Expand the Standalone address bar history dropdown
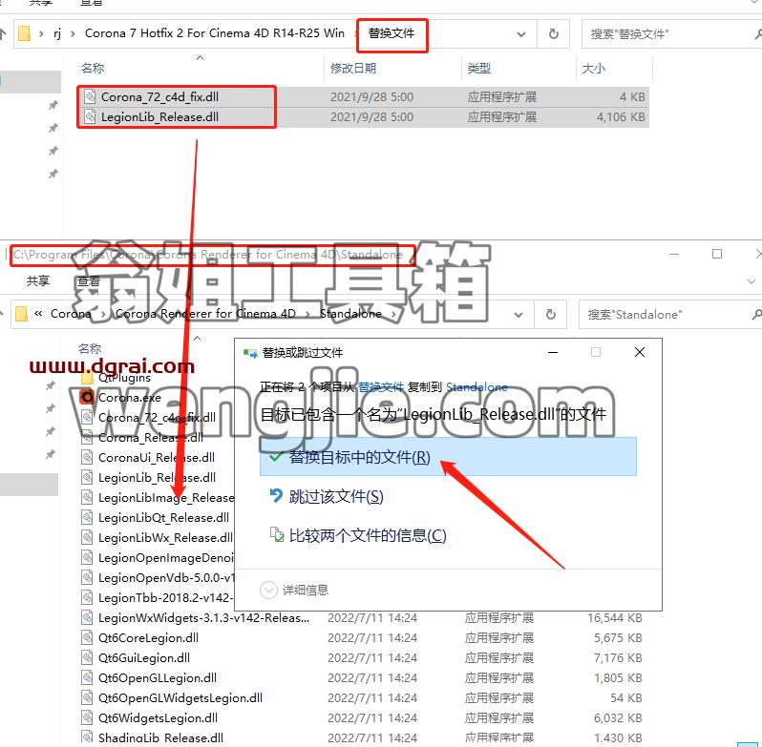 click(x=519, y=315)
